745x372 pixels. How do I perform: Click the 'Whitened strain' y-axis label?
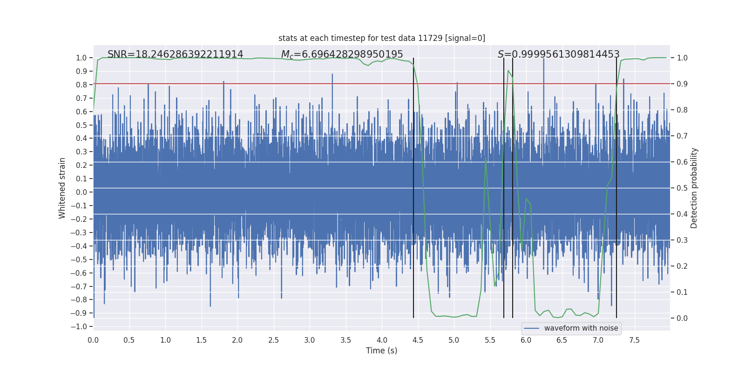[x=62, y=188]
